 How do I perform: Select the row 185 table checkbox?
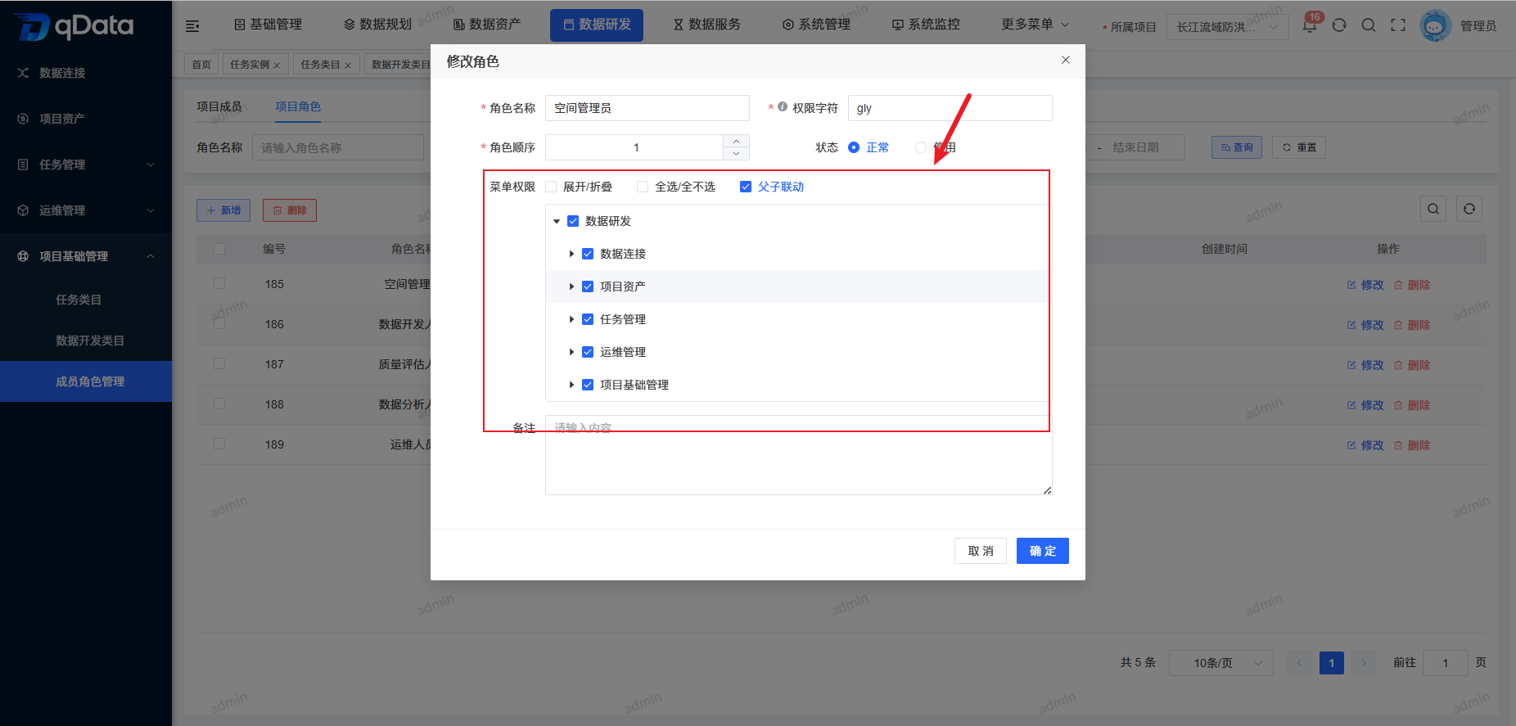pos(219,283)
